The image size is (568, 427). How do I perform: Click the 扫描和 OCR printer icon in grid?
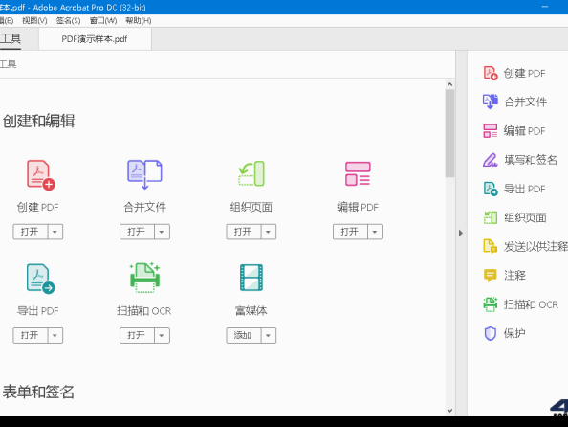[145, 278]
